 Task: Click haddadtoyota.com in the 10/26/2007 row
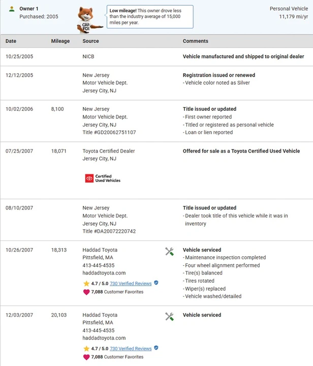pyautogui.click(x=104, y=273)
